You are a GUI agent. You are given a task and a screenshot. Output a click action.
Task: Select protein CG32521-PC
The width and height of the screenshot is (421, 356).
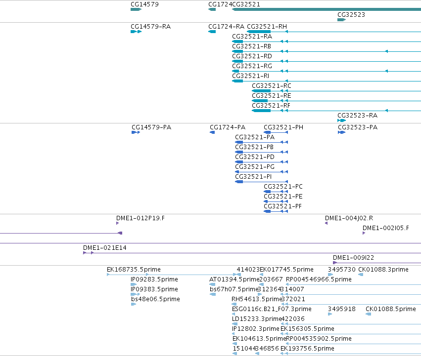coord(283,187)
